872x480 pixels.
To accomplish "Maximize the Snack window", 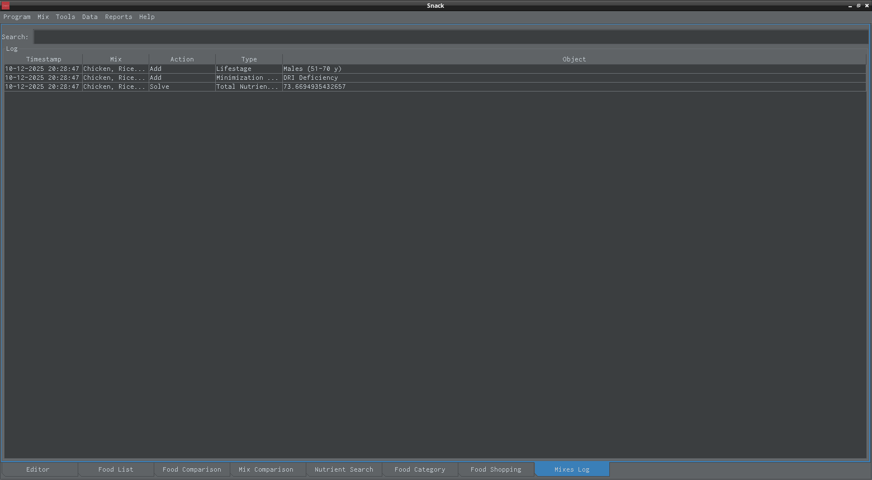I will 859,6.
